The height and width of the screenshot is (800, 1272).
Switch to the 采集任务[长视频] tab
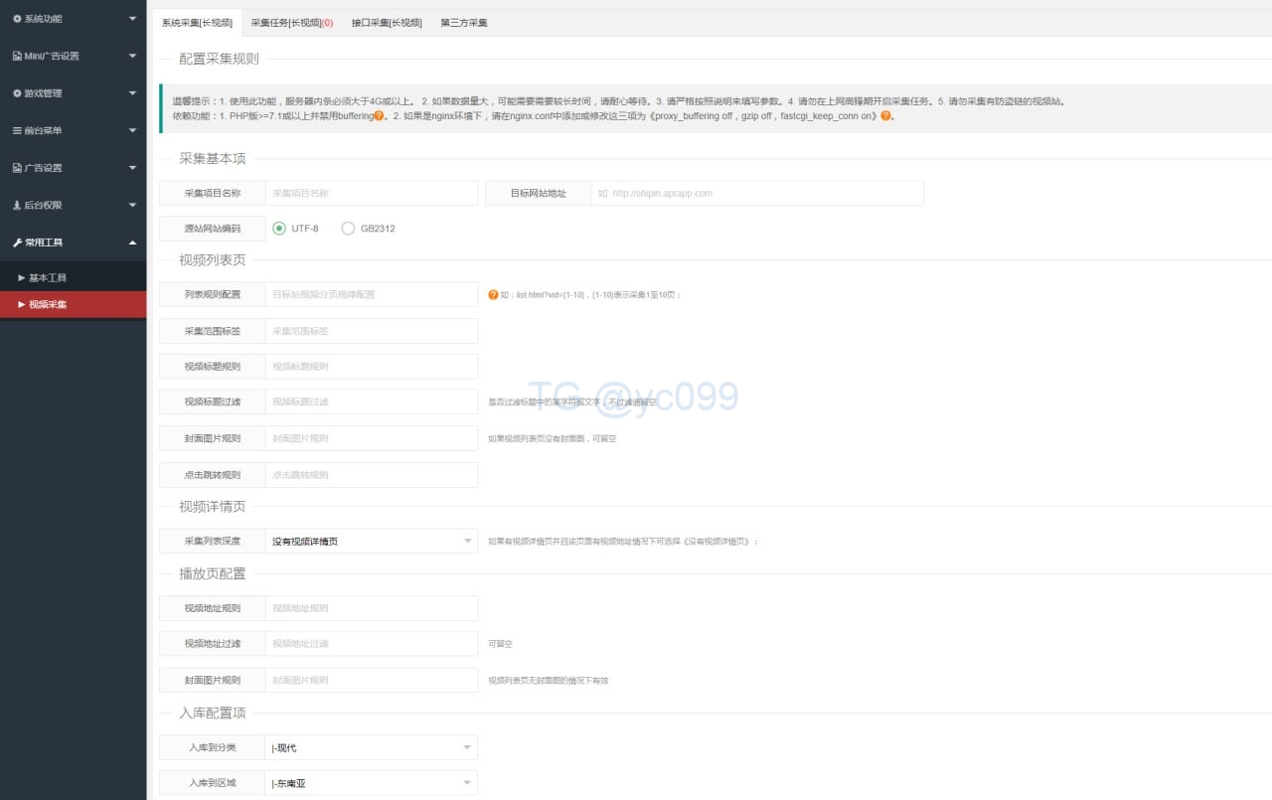coord(291,22)
